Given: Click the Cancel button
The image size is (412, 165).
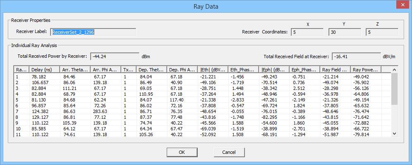Looking at the screenshot, I should (229, 152).
